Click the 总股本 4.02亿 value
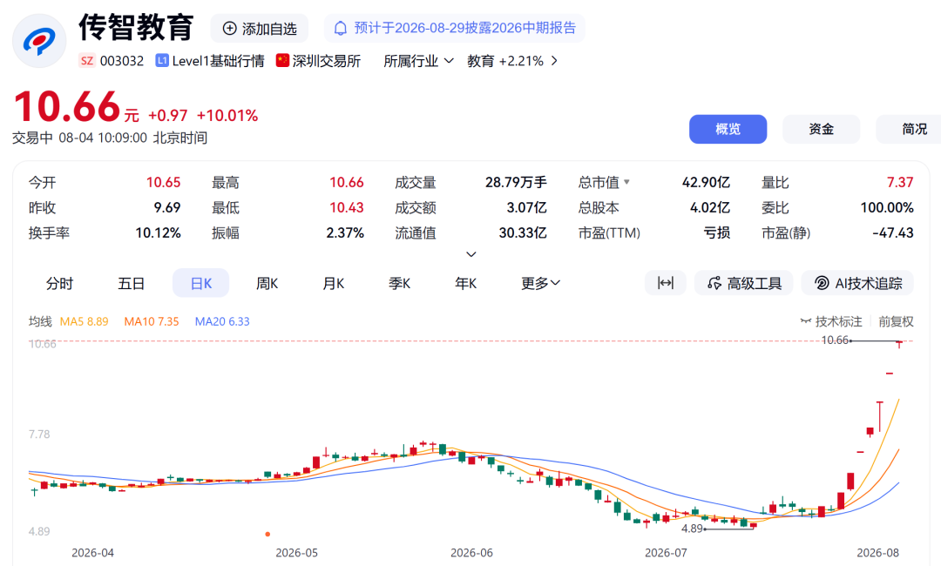Viewport: 941px width, 566px height. pyautogui.click(x=710, y=207)
